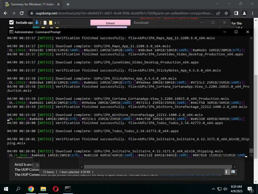The width and height of the screenshot is (258, 194).
Task: Click '15 items' in Explorer status bar
Action: point(48,172)
